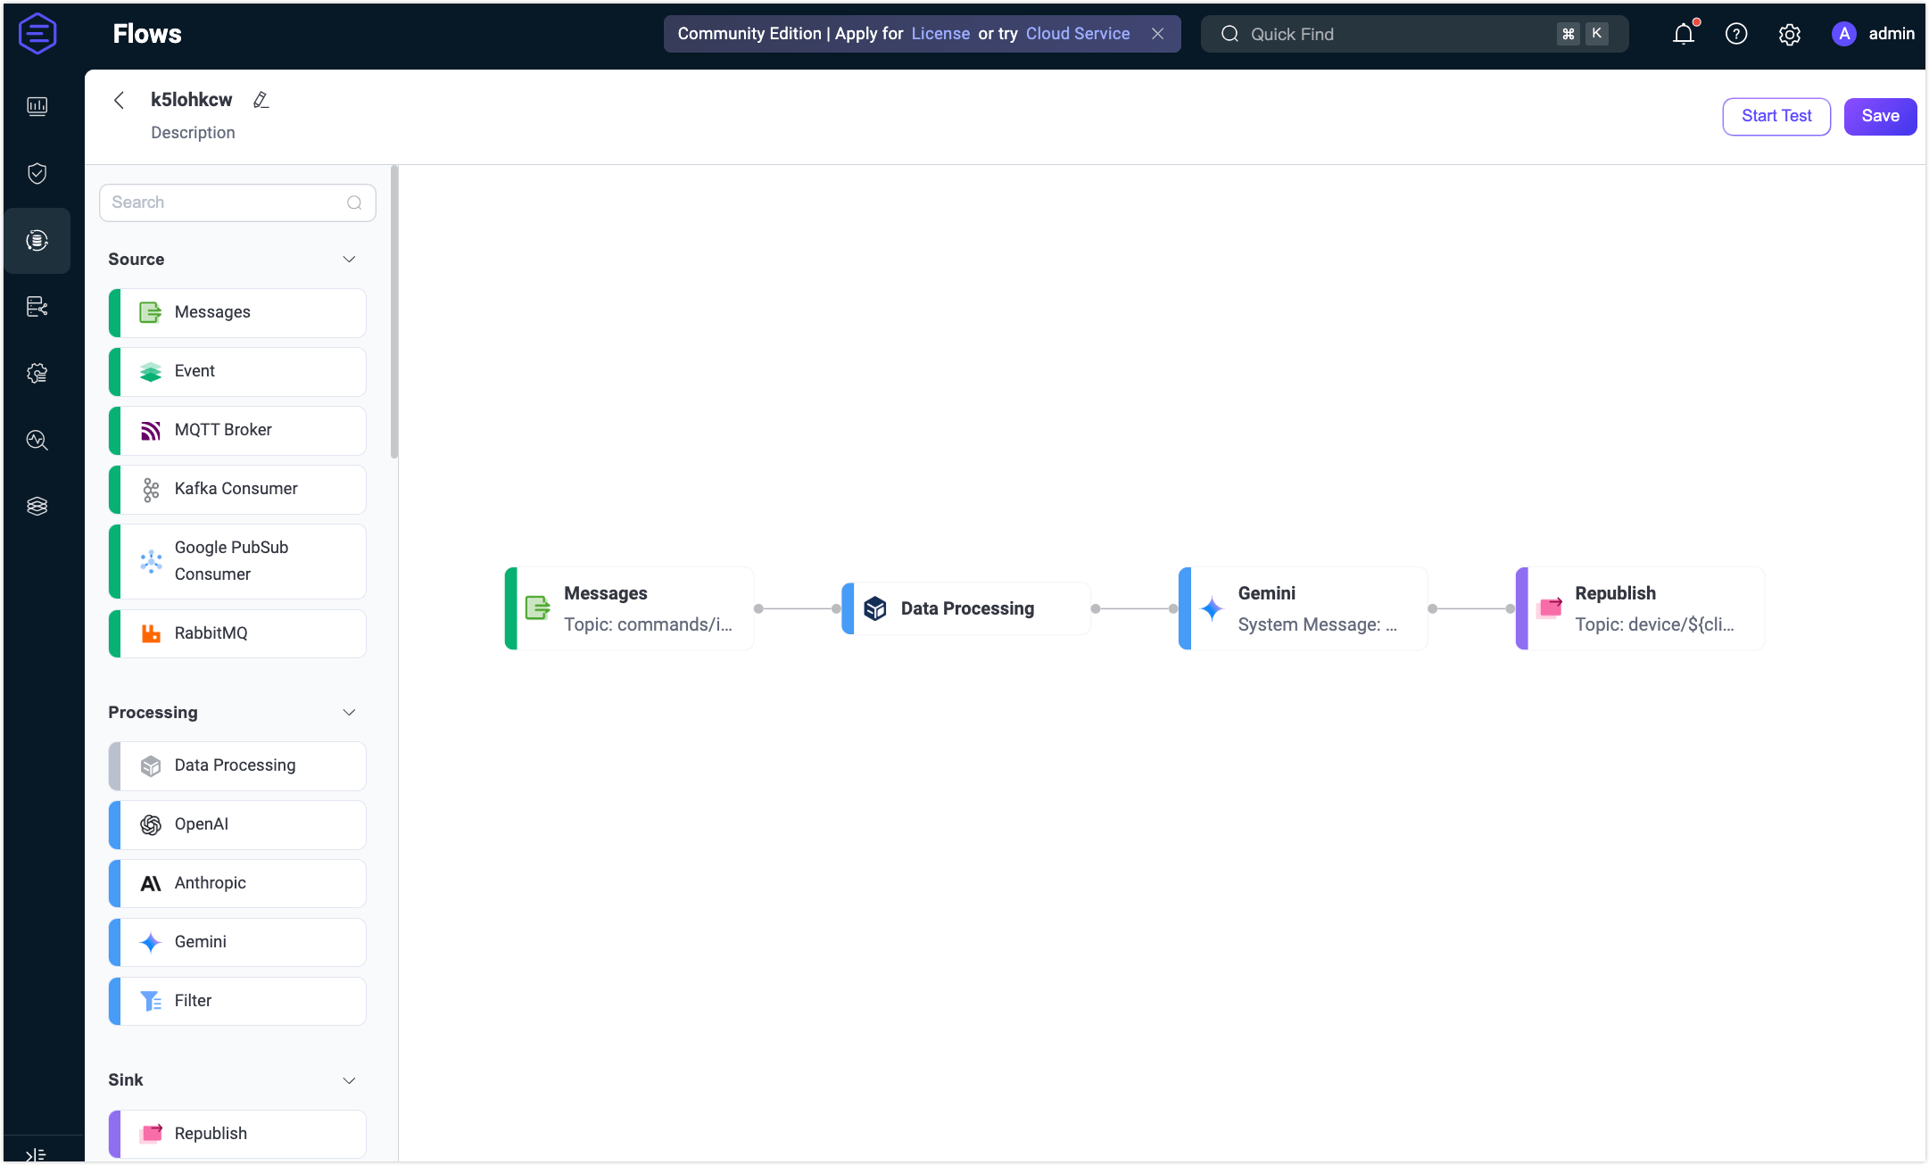Open the Dashboard monitoring icon in sidebar

[x=37, y=105]
